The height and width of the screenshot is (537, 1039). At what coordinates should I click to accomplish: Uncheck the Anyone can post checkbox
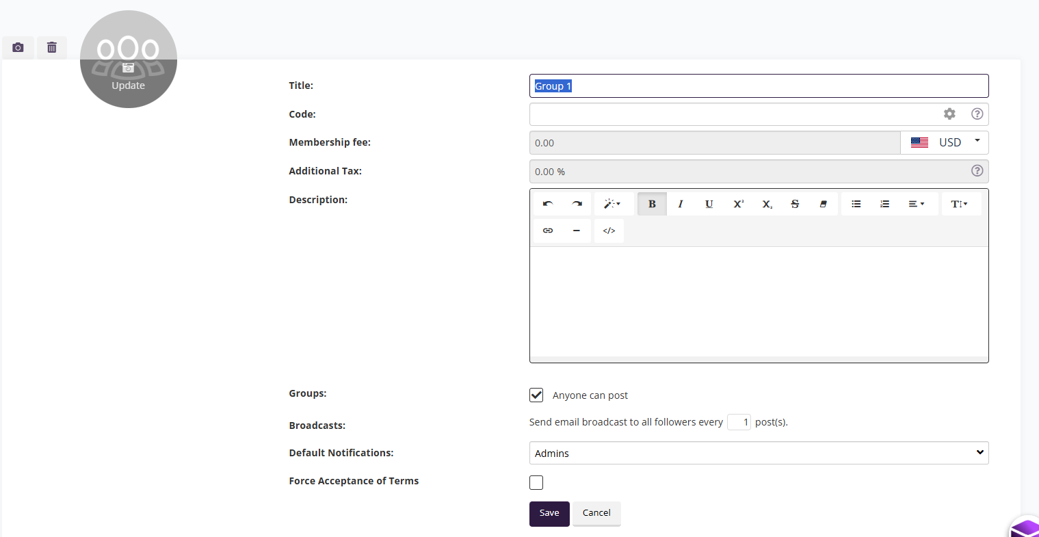(536, 395)
